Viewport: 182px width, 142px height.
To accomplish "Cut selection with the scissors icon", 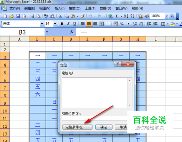I will point(60,16).
